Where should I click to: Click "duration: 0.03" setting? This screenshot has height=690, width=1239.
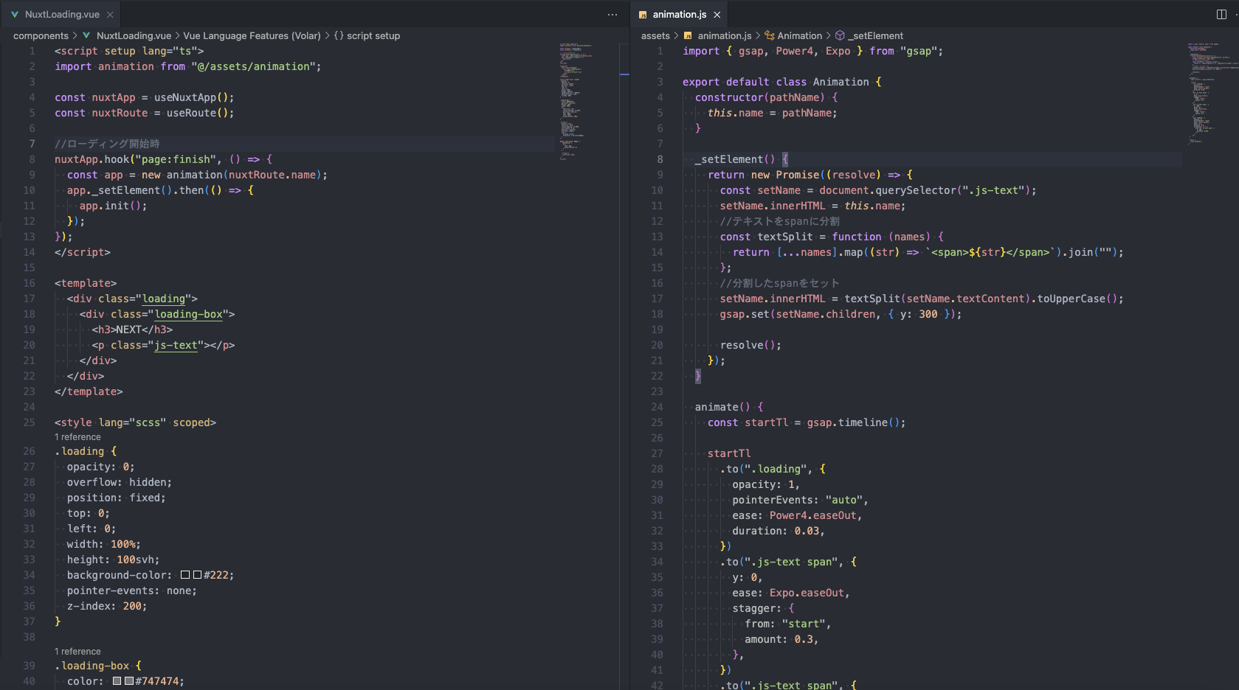(776, 531)
